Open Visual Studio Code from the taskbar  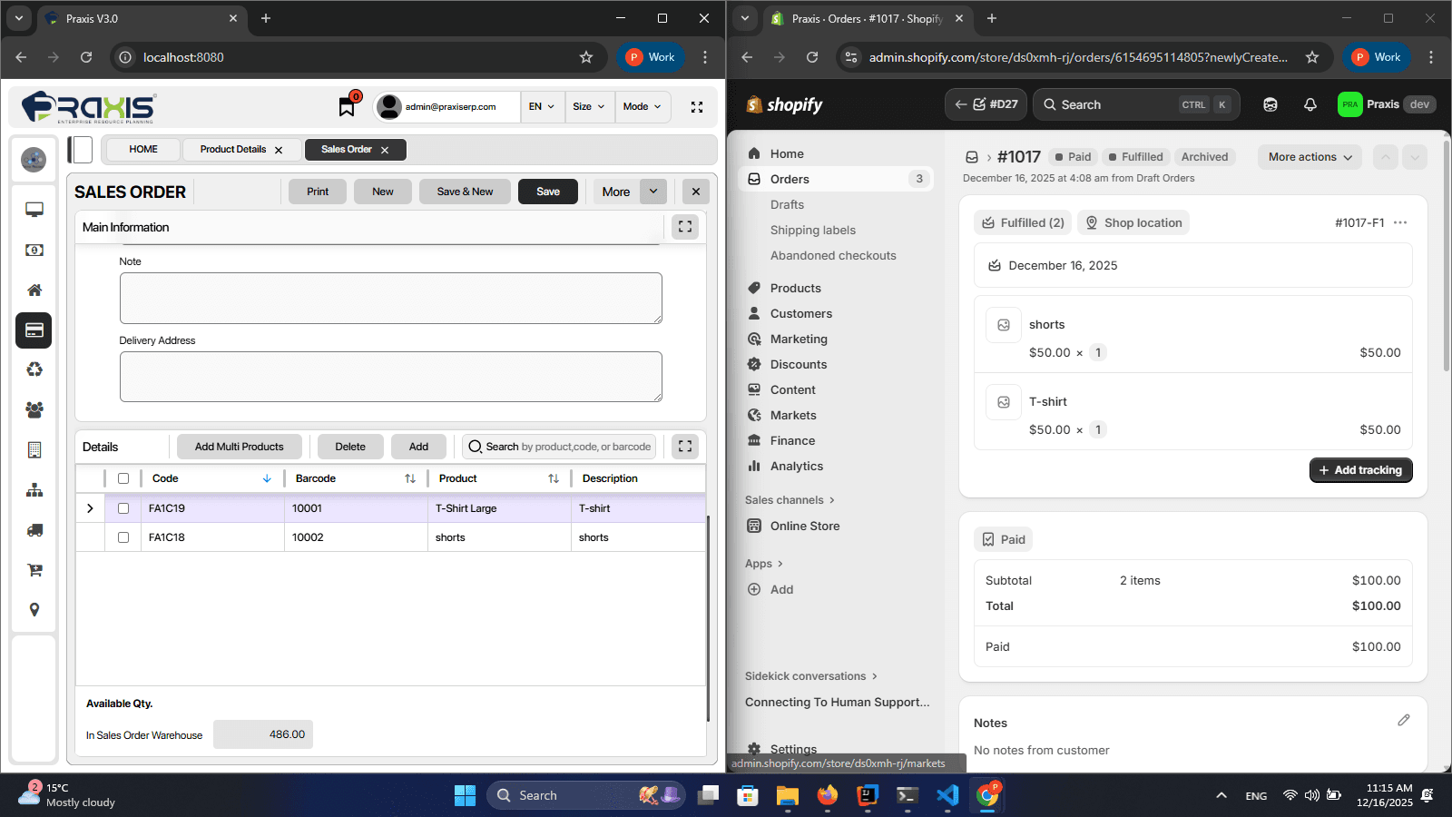click(947, 795)
